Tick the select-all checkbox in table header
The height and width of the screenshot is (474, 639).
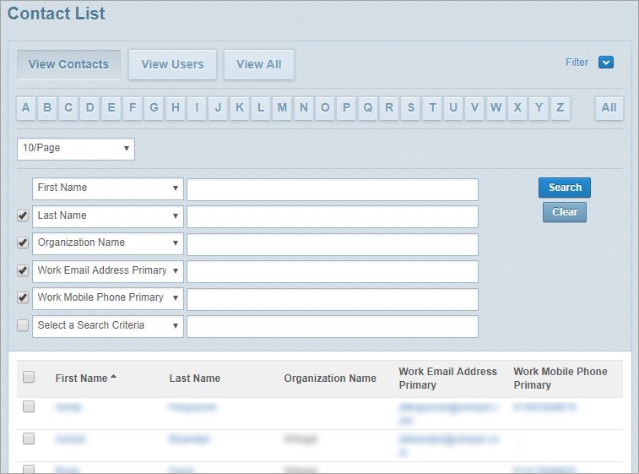(29, 377)
